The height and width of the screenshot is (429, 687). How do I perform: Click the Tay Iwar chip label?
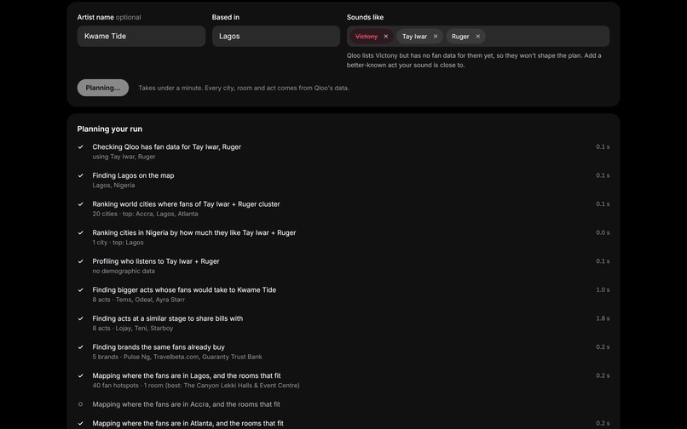pyautogui.click(x=414, y=37)
